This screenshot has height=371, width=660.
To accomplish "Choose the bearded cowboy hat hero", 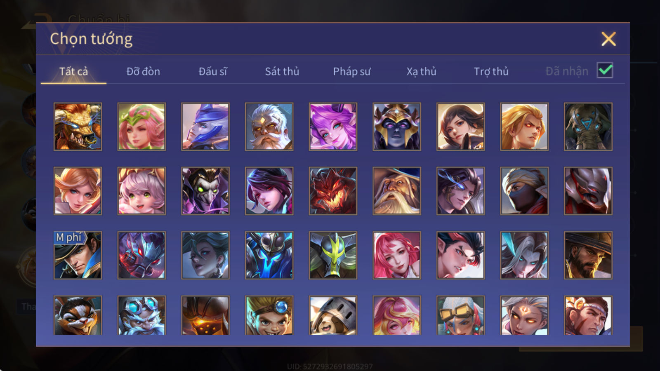I will (588, 255).
